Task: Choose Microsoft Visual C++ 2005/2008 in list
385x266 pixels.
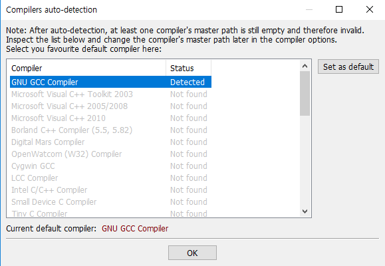Action: pyautogui.click(x=110, y=106)
